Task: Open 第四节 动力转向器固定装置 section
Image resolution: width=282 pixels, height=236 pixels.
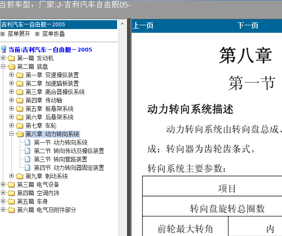Action: pos(69,168)
